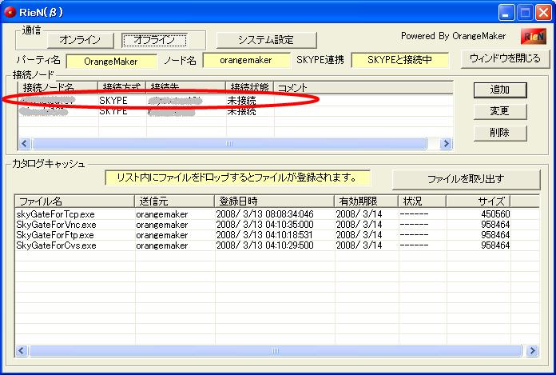This screenshot has height=375, width=556.
Task: Click the サイズ column header
Action: click(x=479, y=201)
